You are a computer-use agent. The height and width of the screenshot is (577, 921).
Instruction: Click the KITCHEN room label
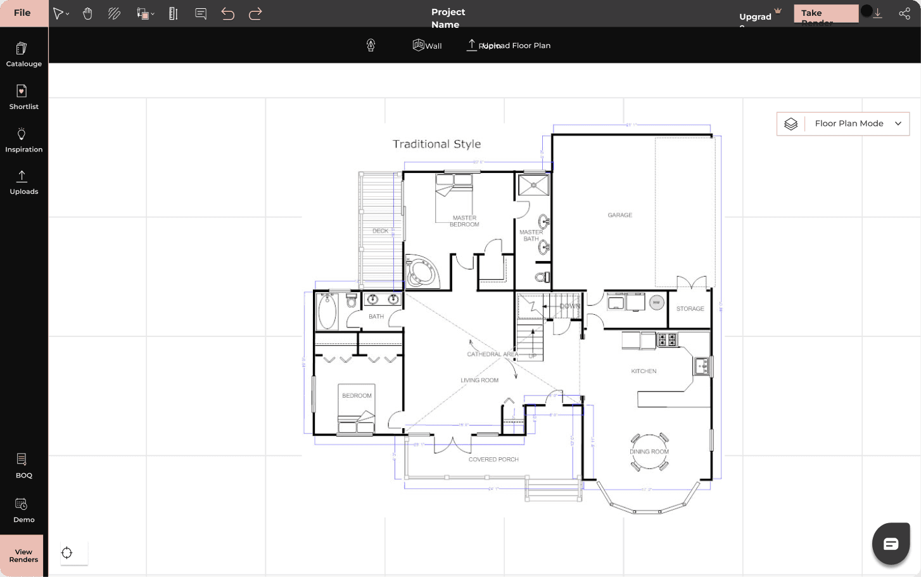point(644,371)
